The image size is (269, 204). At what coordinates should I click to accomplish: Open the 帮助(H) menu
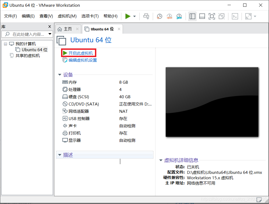(111, 16)
